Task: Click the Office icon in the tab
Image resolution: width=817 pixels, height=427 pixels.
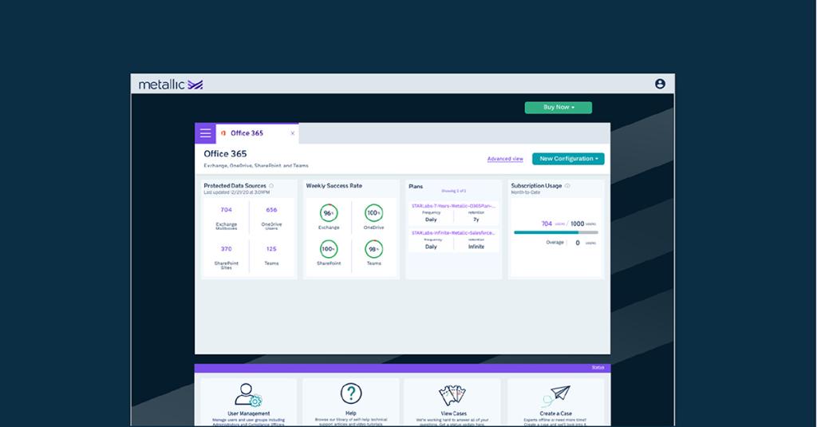Action: point(223,133)
